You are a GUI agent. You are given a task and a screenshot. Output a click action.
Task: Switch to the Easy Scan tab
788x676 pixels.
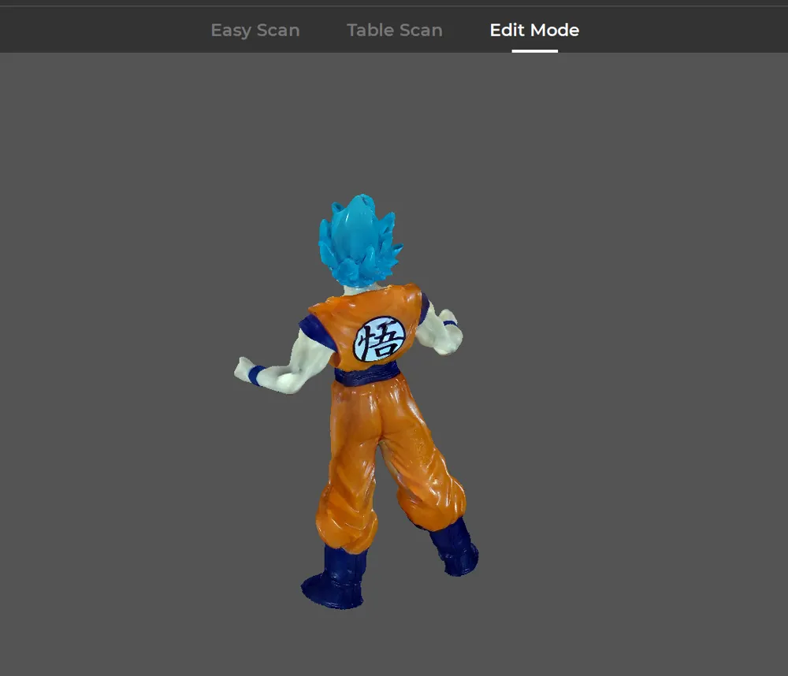pyautogui.click(x=255, y=30)
